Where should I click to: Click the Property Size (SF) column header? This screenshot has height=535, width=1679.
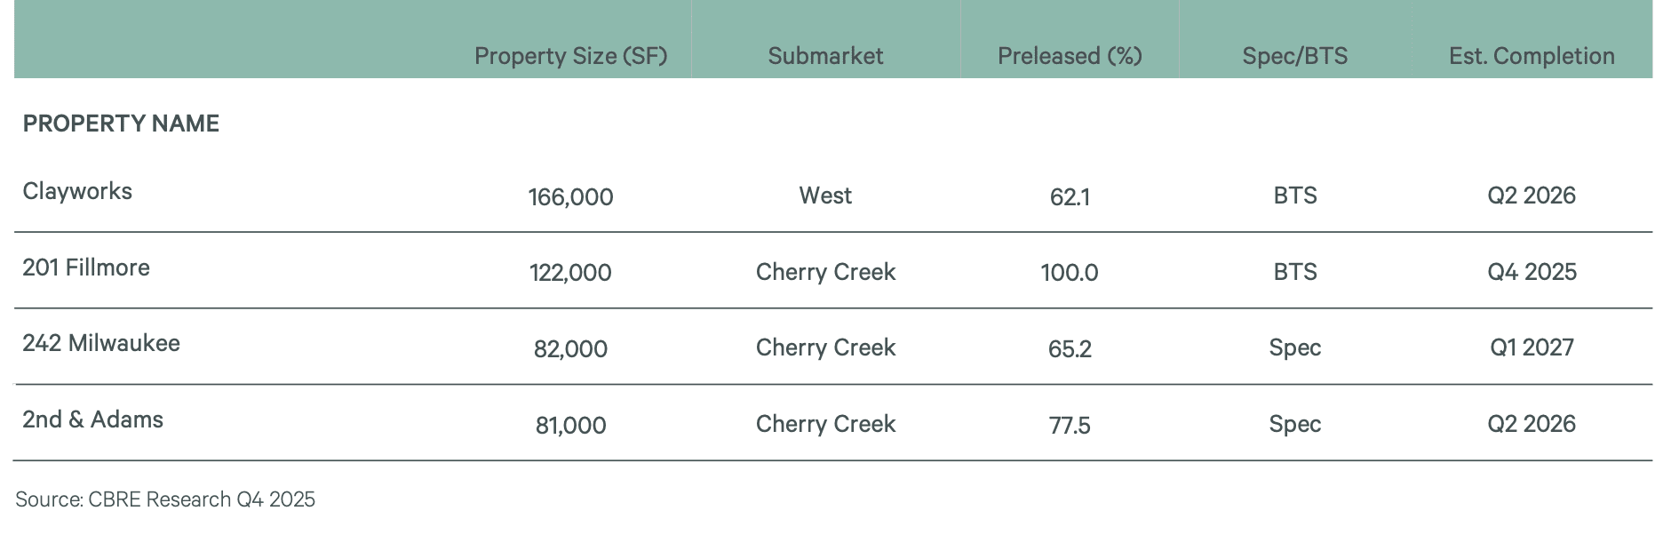(570, 56)
